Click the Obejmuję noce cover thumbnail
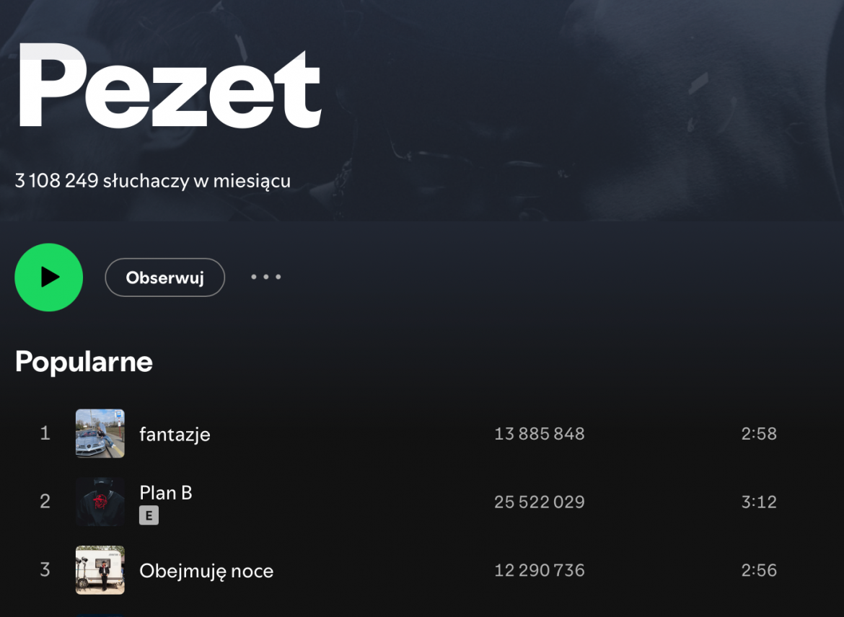Viewport: 844px width, 617px height. click(100, 570)
